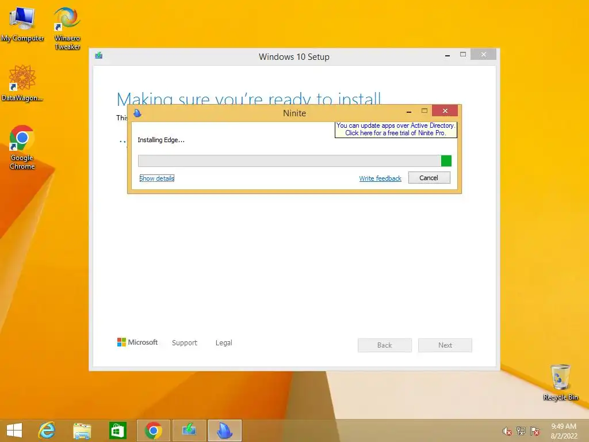Open the Recycle Bin icon
589x442 pixels.
pos(560,382)
